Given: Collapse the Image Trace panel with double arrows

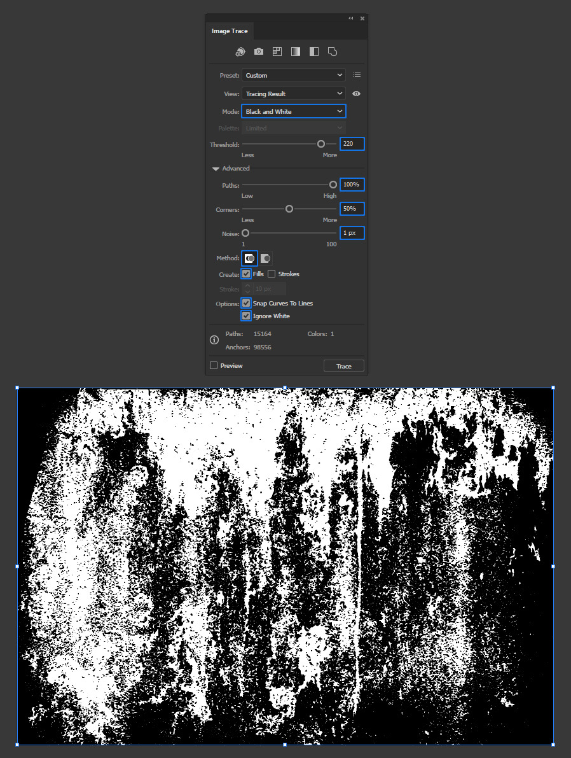Looking at the screenshot, I should pos(351,18).
